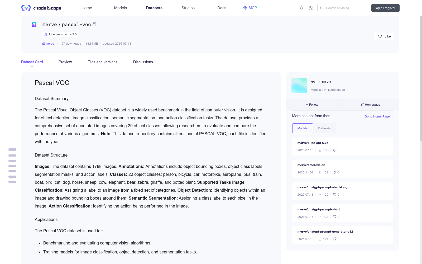Screen dimensions: 422x264
Task: Click the heart icon on chatgpt-prompts-bart-long card
Action: pyautogui.click(x=335, y=195)
